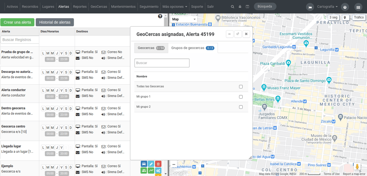Open the Reportes menu
This screenshot has width=367, height=176.
80,7
